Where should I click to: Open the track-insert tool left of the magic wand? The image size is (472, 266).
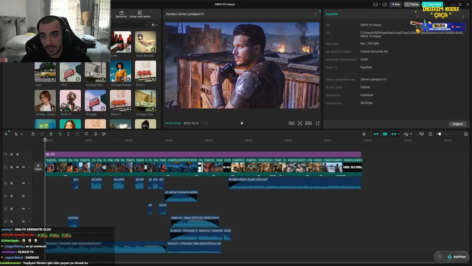point(96,134)
